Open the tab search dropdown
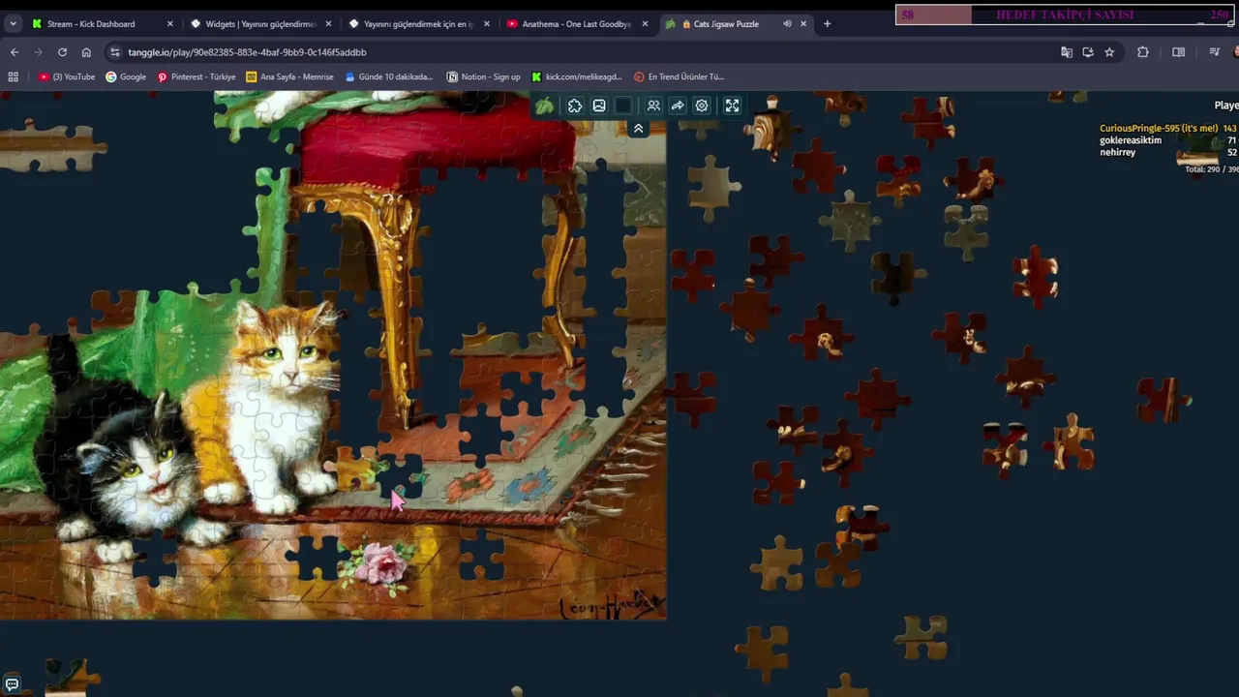This screenshot has height=697, width=1239. coord(13,23)
